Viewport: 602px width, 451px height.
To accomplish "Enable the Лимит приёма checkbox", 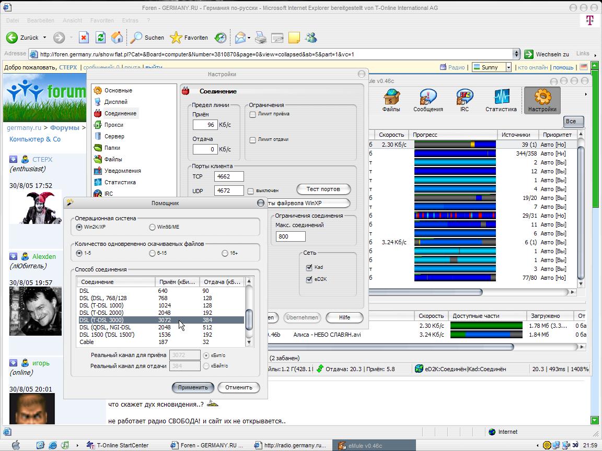I will [252, 114].
